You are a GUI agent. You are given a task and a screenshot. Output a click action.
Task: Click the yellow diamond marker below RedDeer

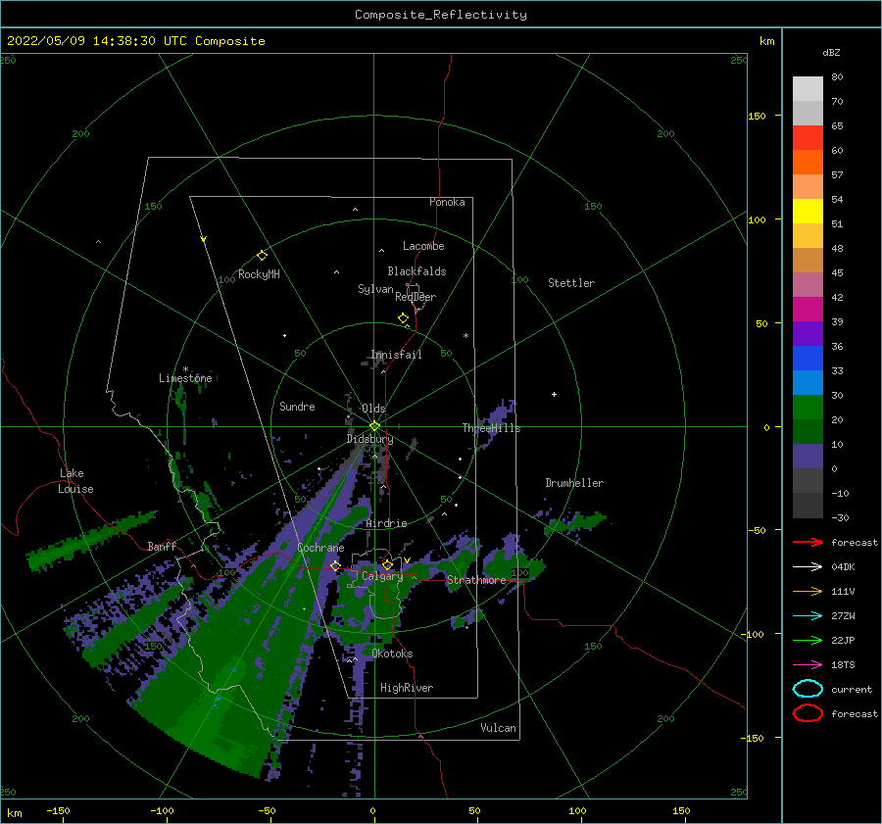403,318
